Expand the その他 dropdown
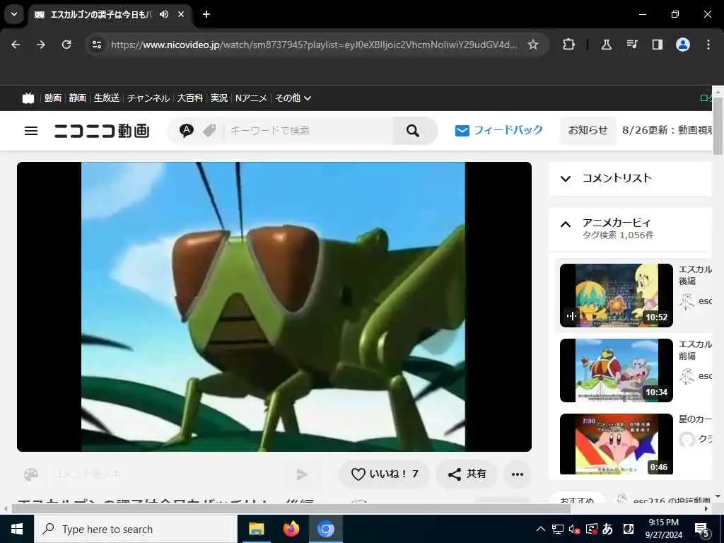 click(x=293, y=98)
